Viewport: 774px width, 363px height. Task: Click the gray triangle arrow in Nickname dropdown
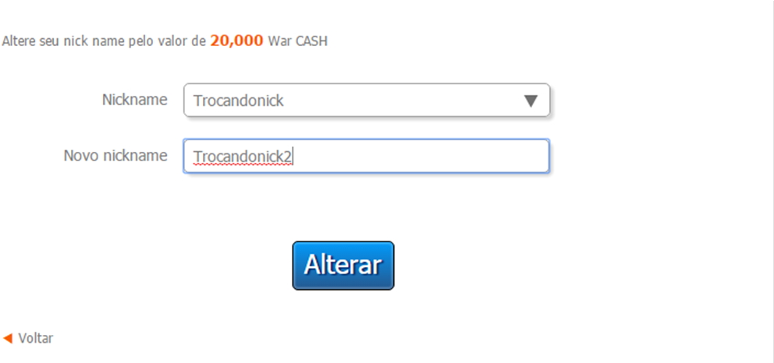(531, 101)
